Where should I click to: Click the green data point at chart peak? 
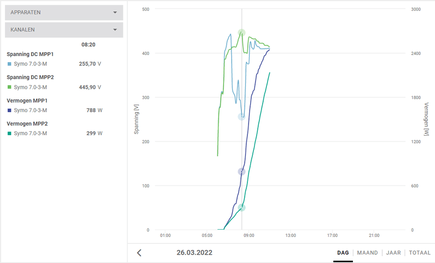(241, 33)
